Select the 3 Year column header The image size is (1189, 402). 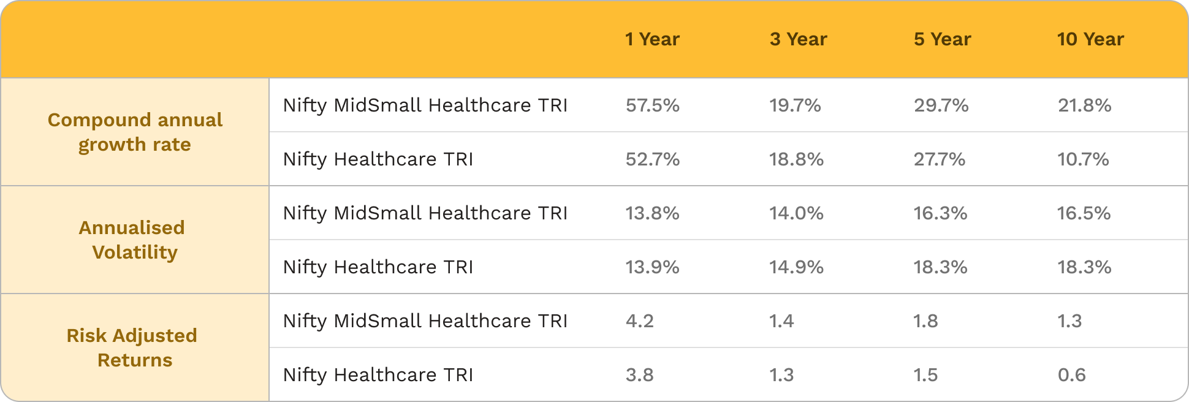798,39
